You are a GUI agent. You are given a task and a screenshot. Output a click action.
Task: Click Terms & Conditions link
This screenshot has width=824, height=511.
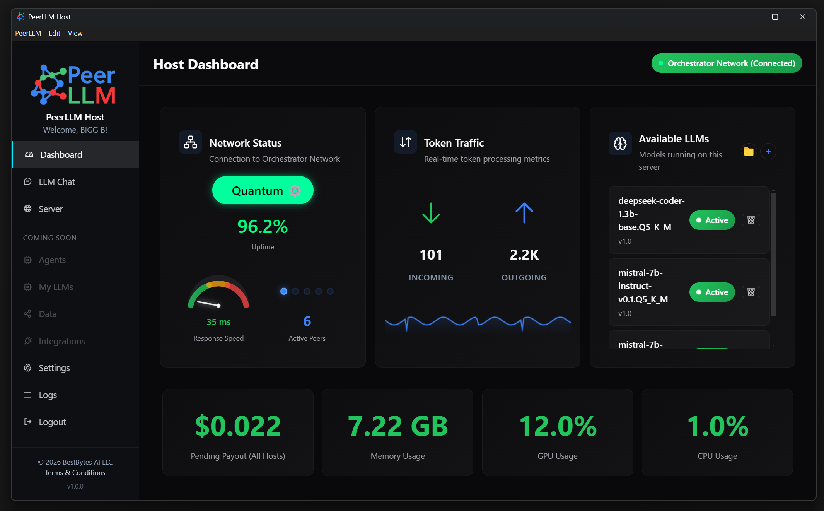coord(75,472)
